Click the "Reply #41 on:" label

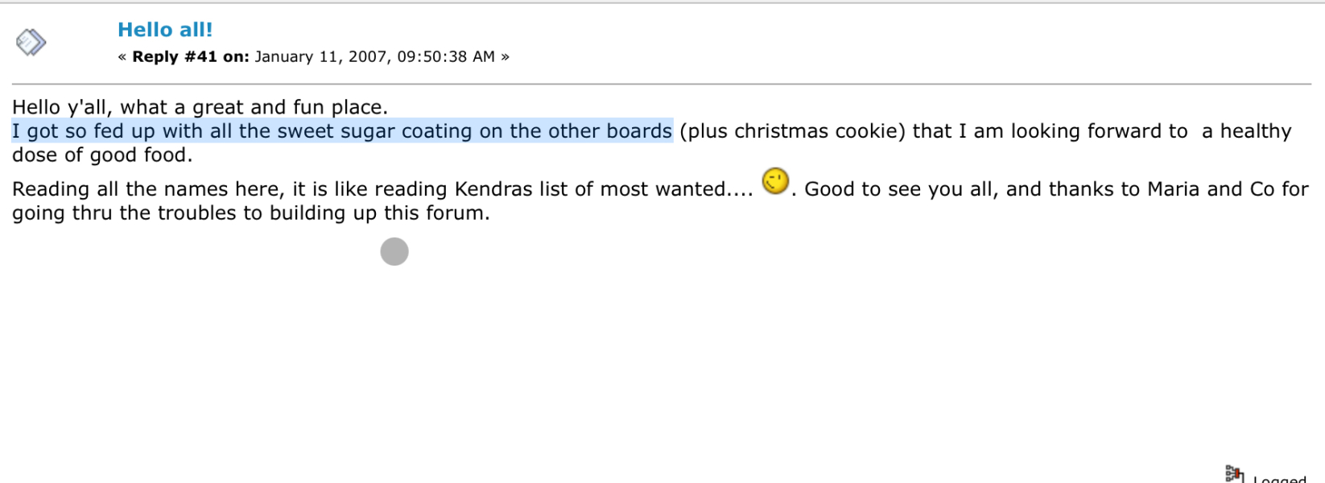[191, 56]
